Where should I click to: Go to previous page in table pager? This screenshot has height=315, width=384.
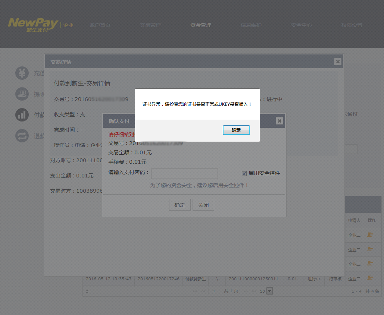click(x=203, y=291)
